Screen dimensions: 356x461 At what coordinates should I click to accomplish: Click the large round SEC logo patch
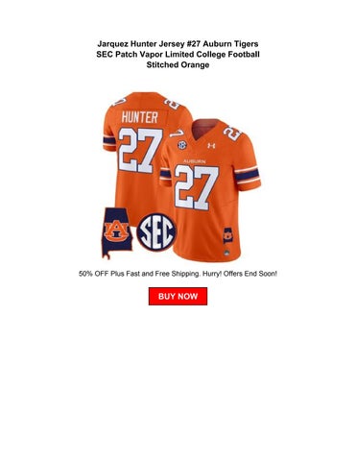(156, 232)
